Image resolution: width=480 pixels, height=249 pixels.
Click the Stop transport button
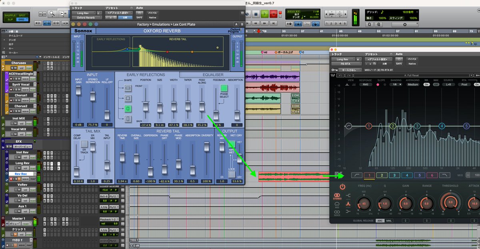[x=257, y=14]
